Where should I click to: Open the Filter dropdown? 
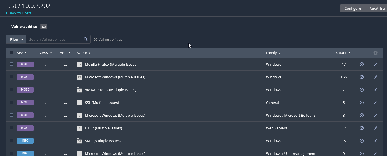(x=16, y=39)
